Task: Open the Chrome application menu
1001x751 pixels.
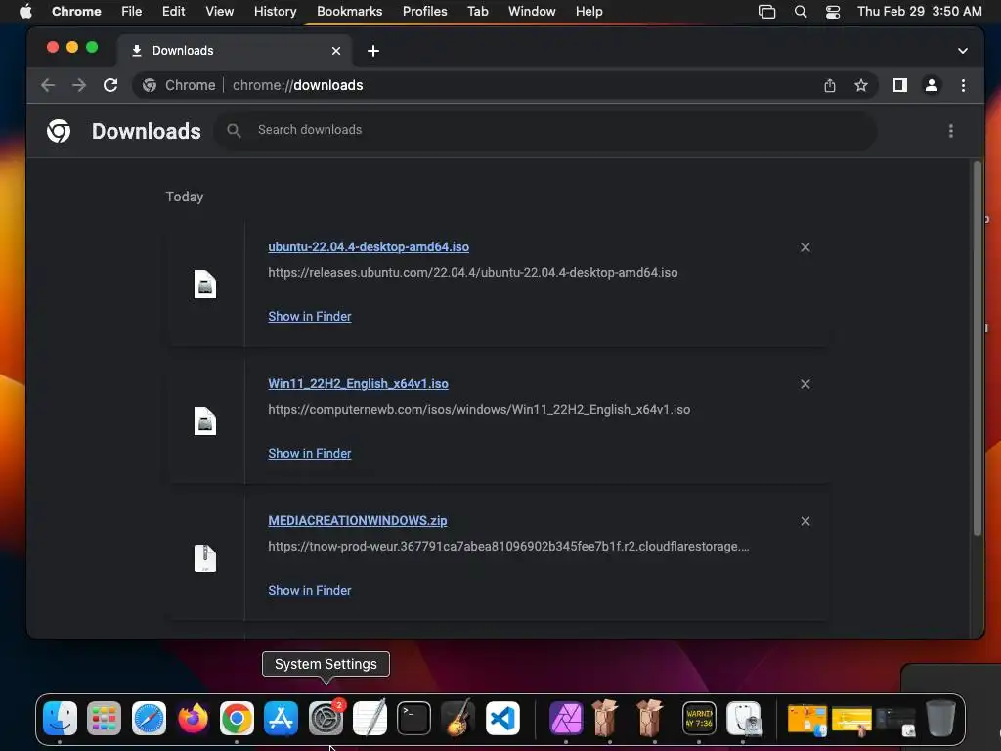Action: [76, 12]
